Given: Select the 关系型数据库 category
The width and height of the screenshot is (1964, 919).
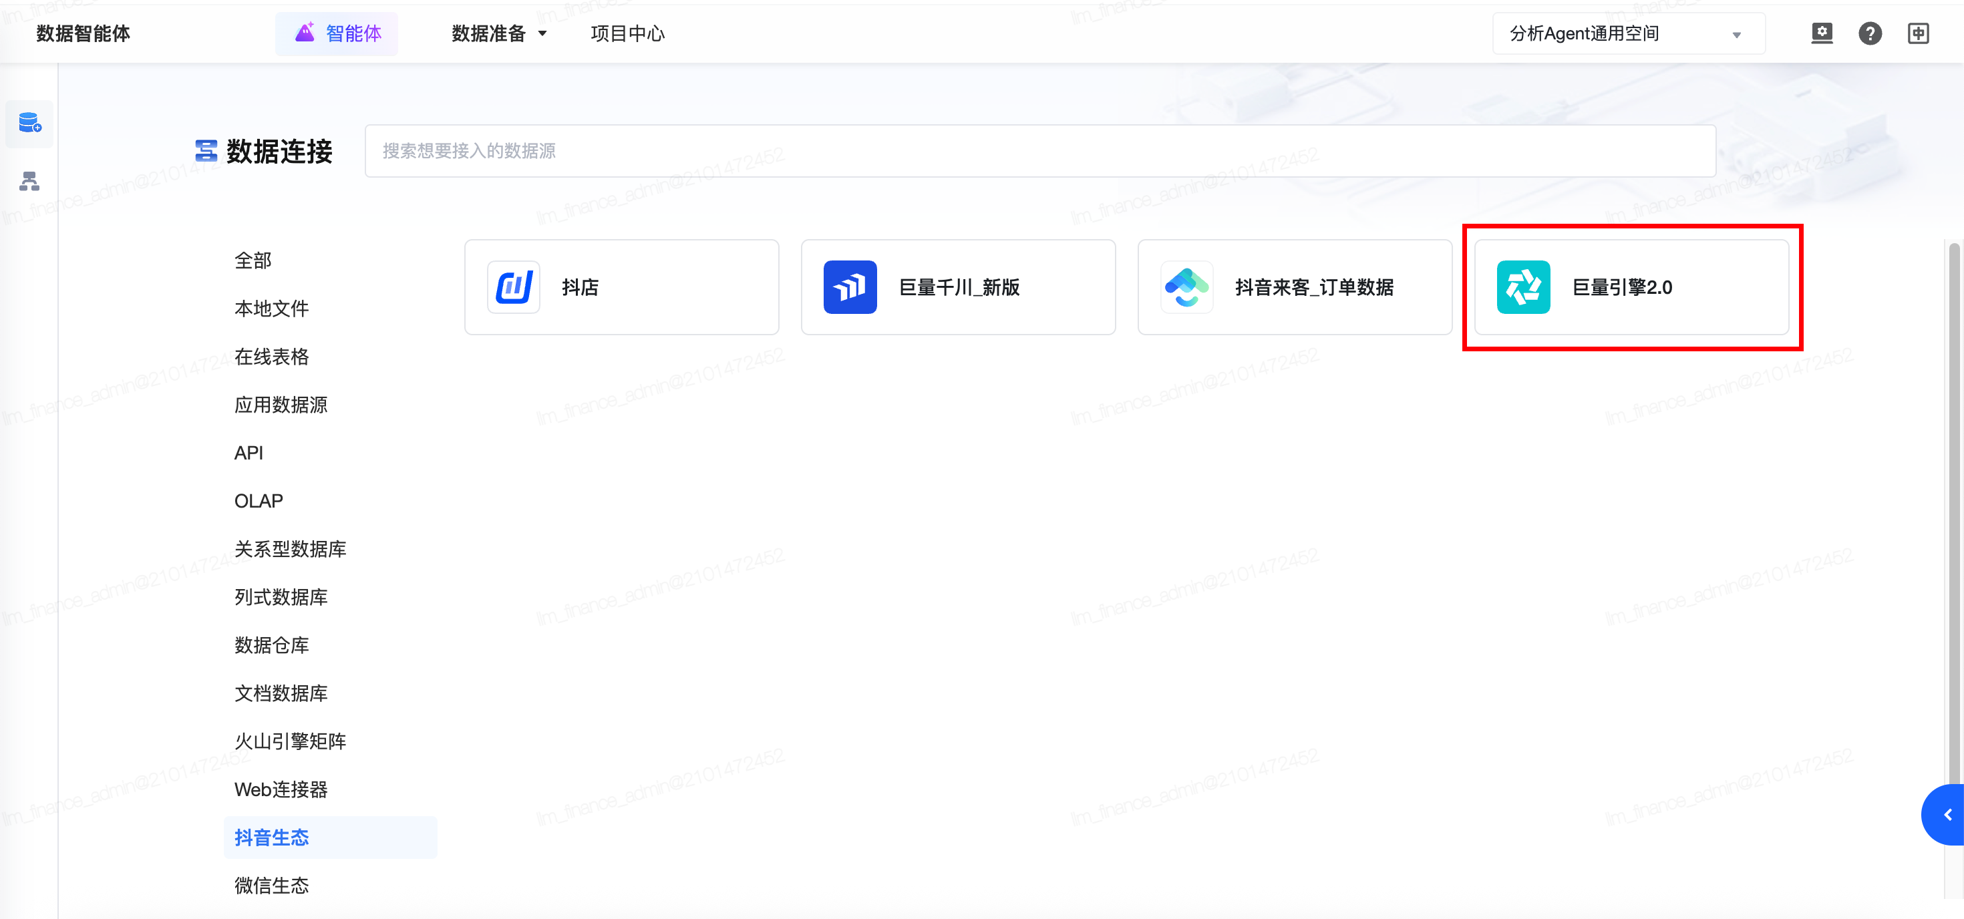Looking at the screenshot, I should (290, 548).
